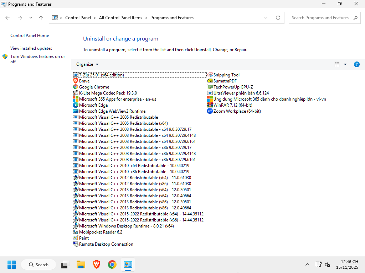The width and height of the screenshot is (365, 273).
Task: Click the up navigation arrow
Action: point(41,17)
